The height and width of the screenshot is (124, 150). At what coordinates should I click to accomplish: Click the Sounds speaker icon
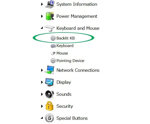pos(49,94)
